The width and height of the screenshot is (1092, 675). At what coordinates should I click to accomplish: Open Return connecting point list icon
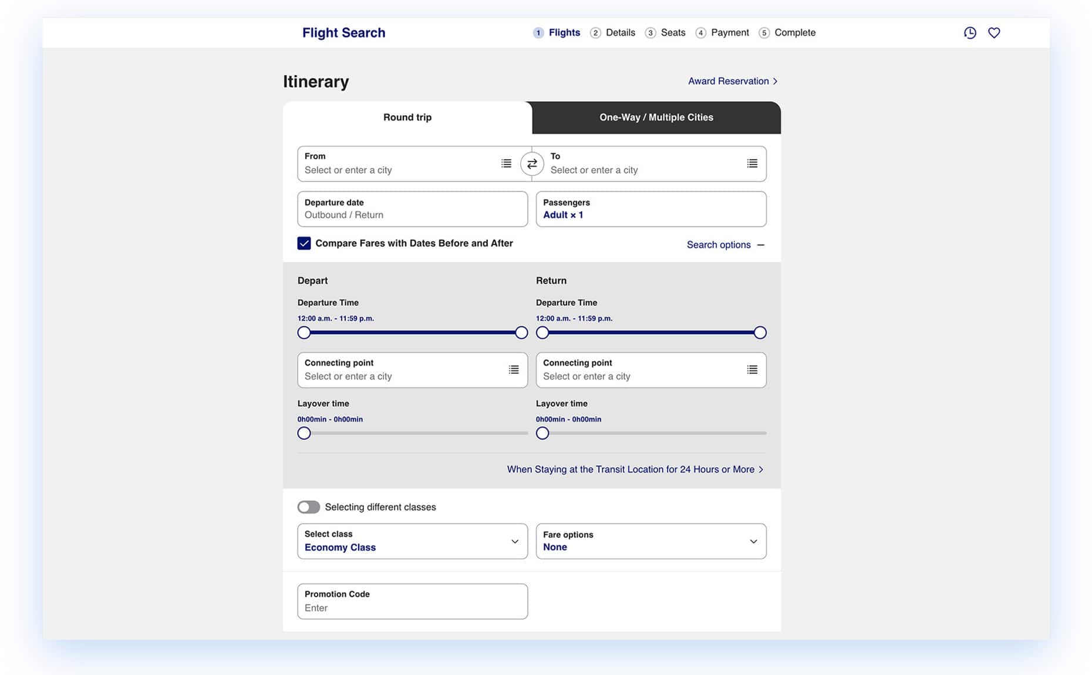(x=752, y=370)
